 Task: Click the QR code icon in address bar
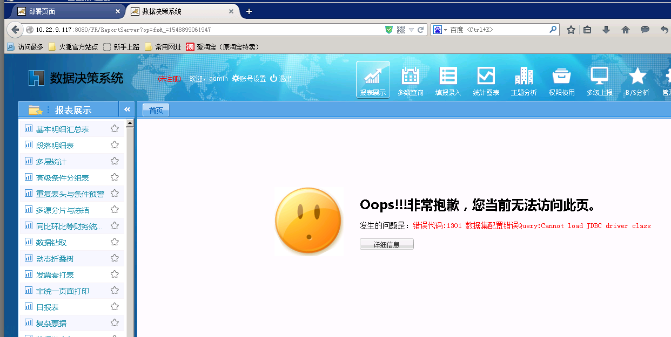click(x=401, y=30)
